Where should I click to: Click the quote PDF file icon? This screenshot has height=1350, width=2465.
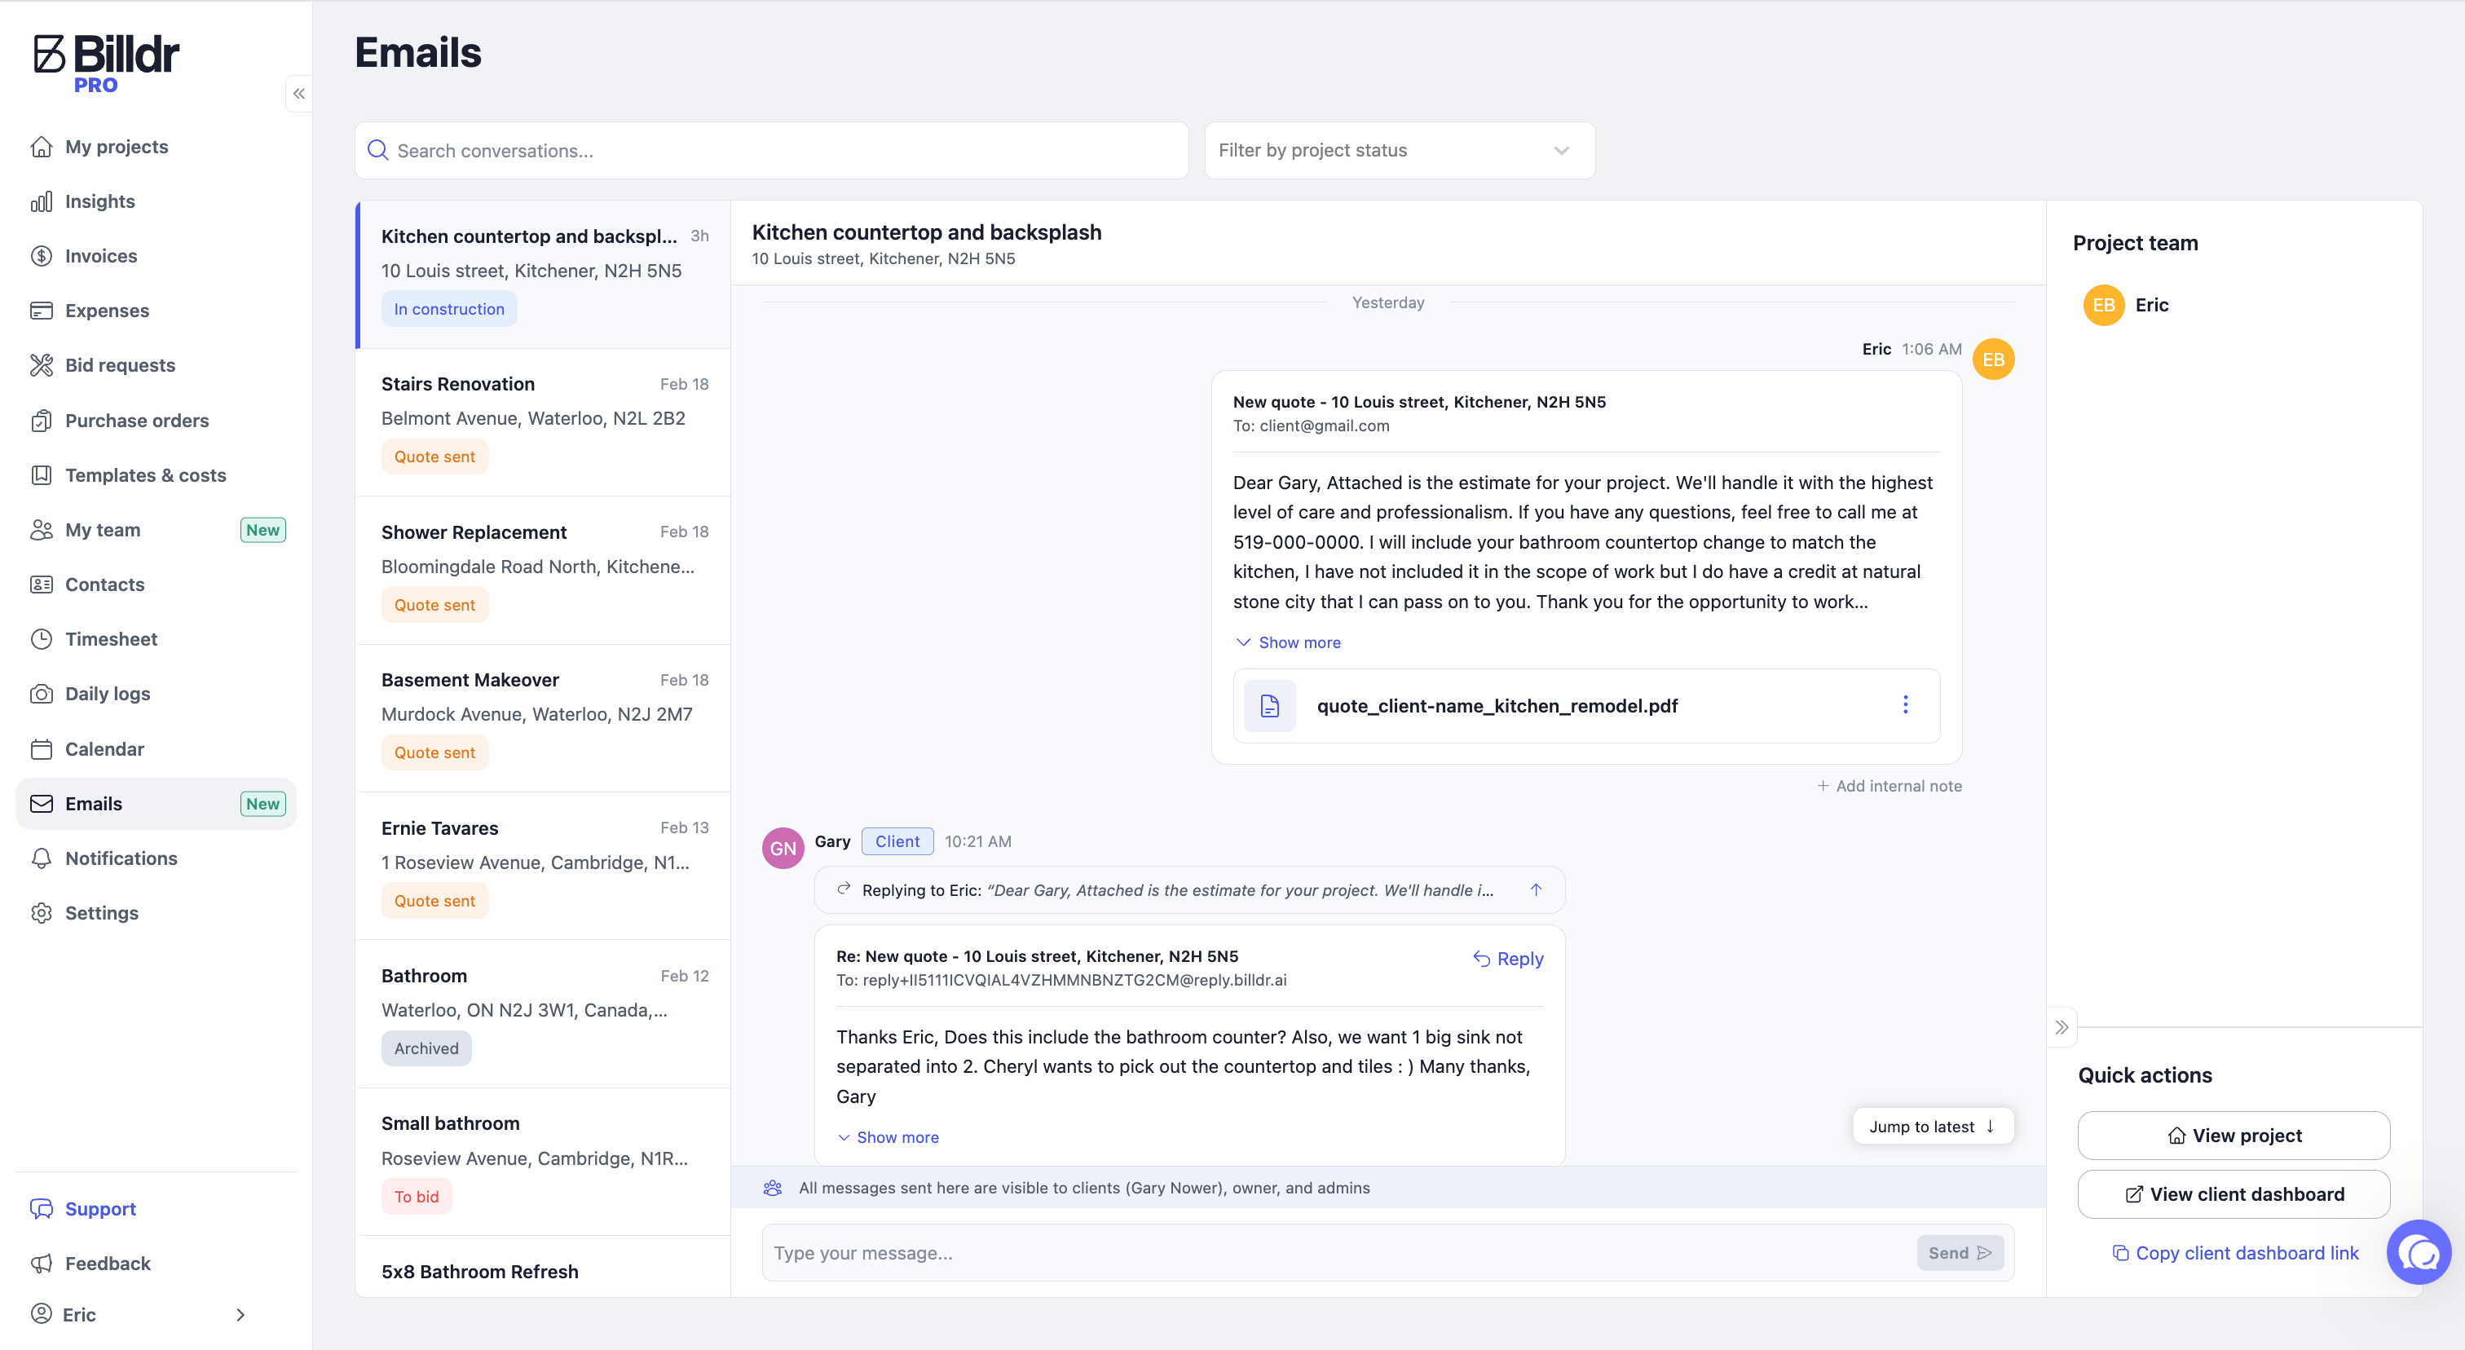pos(1269,706)
